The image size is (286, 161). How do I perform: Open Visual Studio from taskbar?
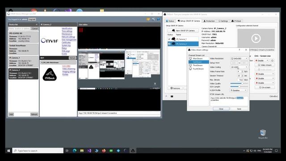point(89,151)
